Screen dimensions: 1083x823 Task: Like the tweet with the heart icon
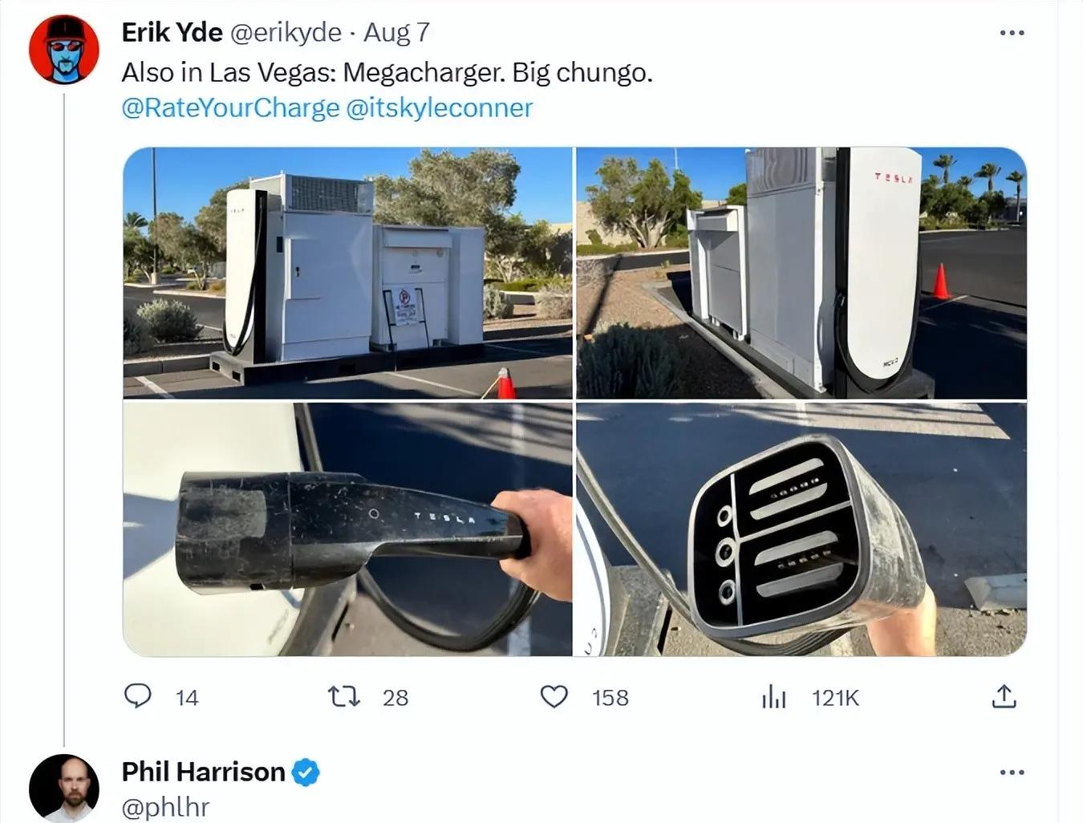click(x=554, y=696)
